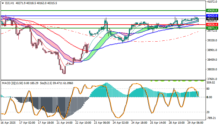Click the 38030.0 price scale value
The height and width of the screenshot is (126, 219).
[x=212, y=69]
